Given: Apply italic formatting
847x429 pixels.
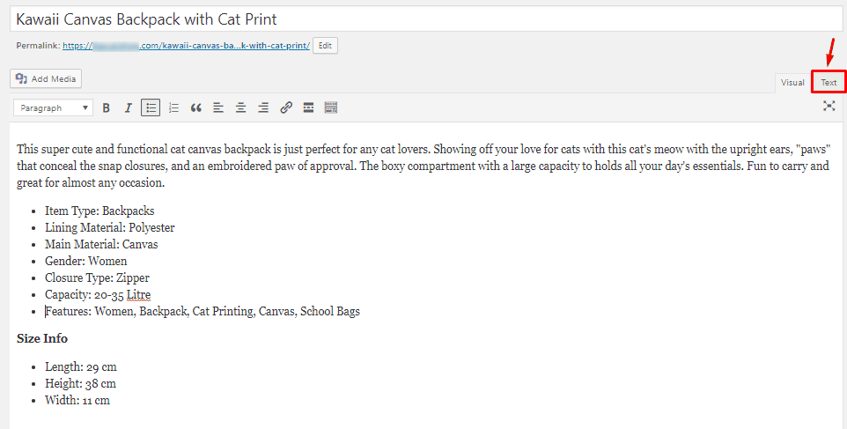Looking at the screenshot, I should pyautogui.click(x=129, y=108).
